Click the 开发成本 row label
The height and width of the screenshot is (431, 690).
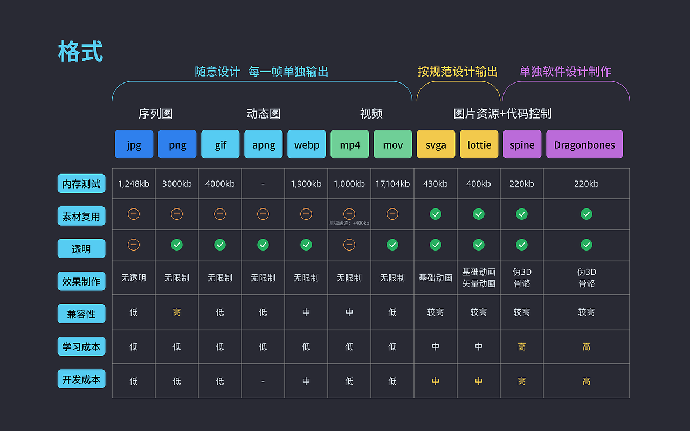tap(81, 379)
